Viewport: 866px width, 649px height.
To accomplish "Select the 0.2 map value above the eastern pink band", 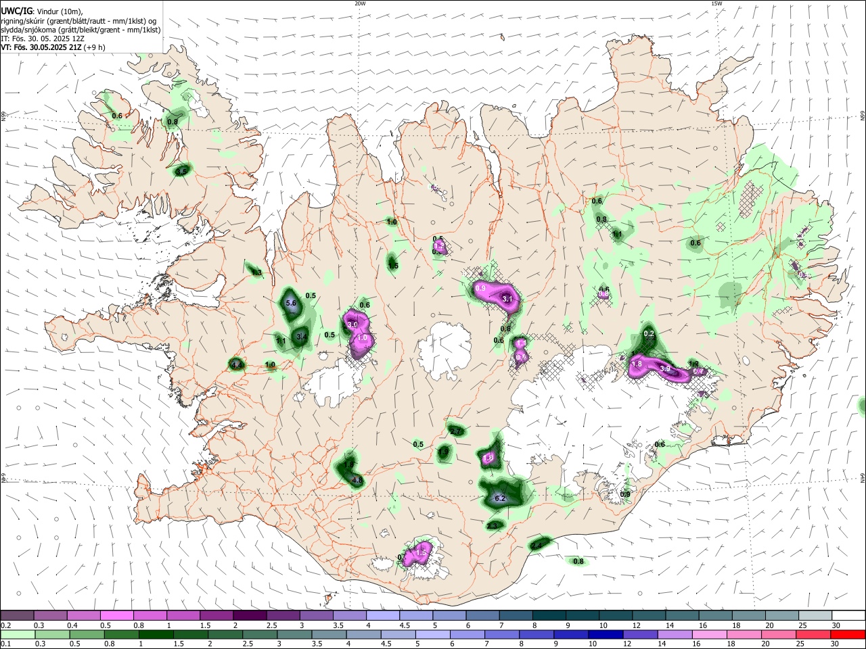I will [649, 334].
